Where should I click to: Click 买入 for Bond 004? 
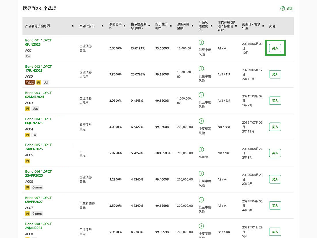coord(275,127)
